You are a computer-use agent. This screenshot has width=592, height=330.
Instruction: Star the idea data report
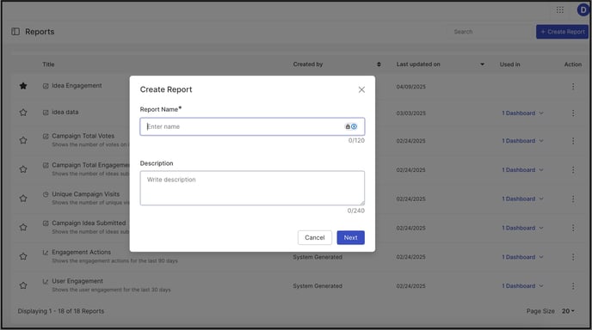23,113
